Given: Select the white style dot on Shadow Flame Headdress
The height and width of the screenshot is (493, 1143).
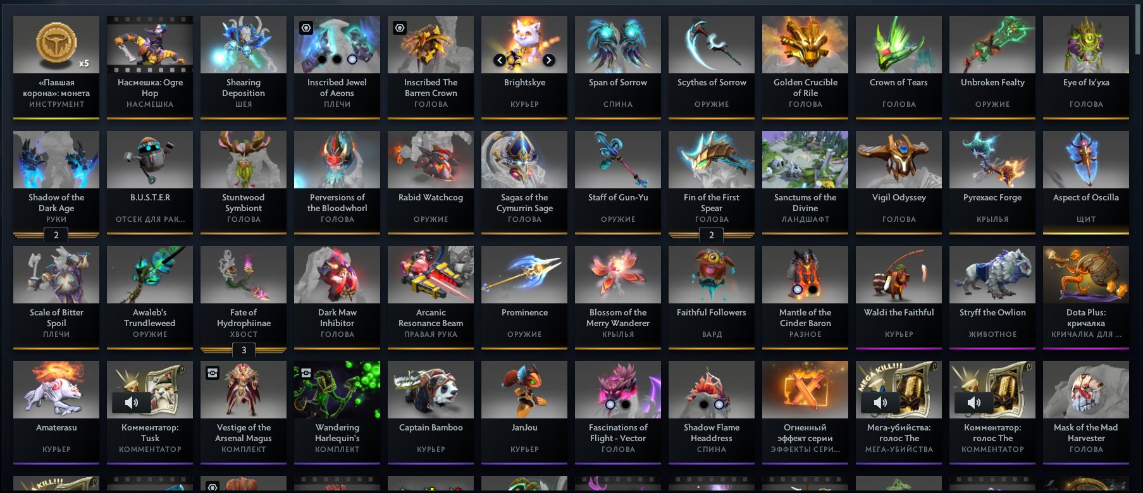Looking at the screenshot, I should (719, 405).
